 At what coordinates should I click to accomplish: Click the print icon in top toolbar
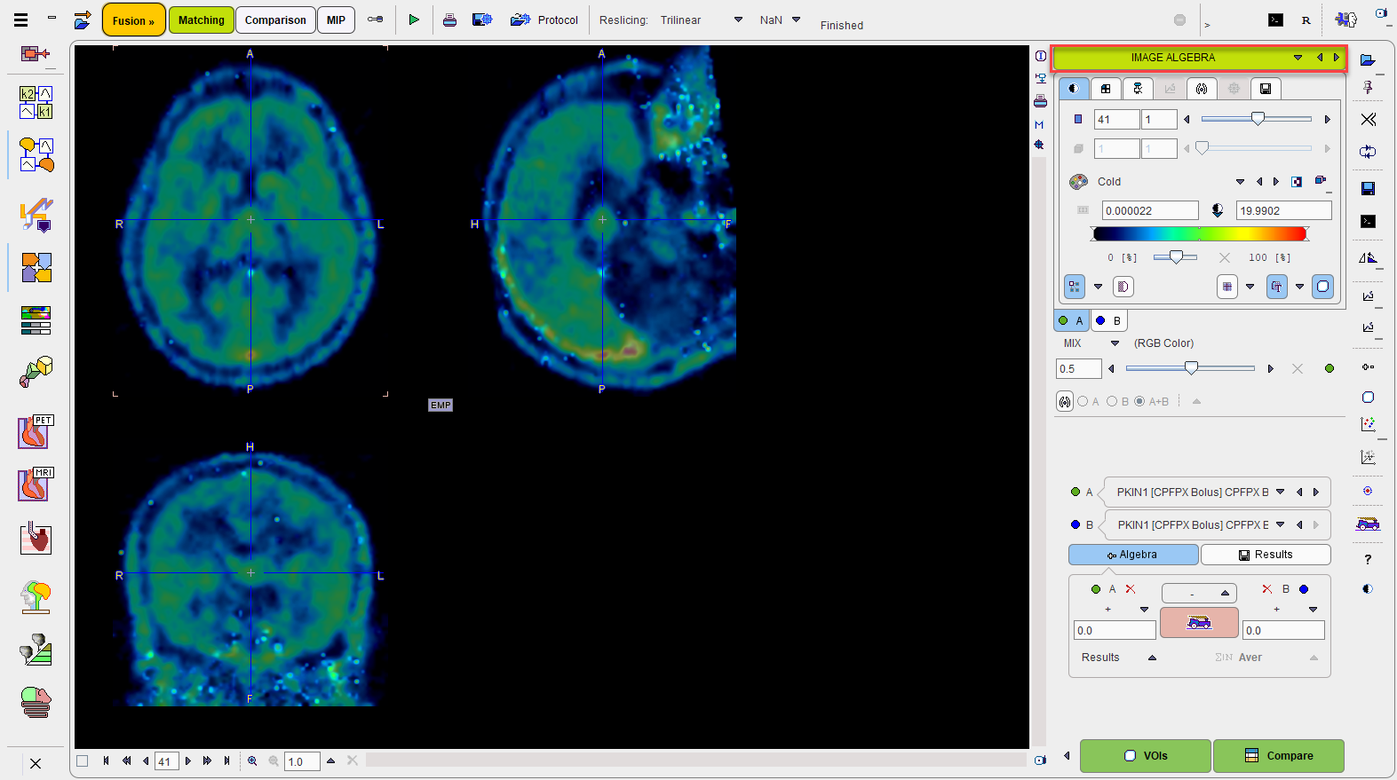point(449,20)
